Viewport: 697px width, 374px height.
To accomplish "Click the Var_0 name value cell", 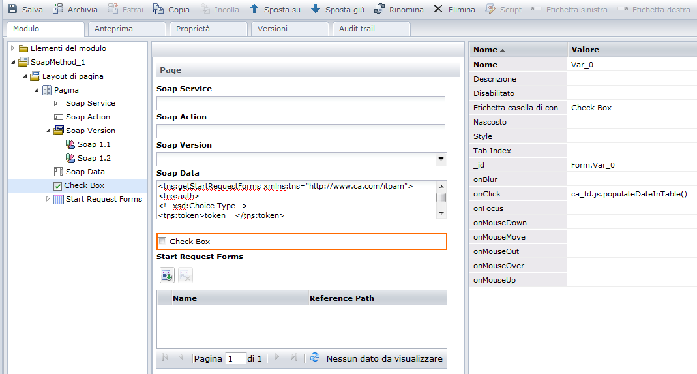I will [632, 65].
